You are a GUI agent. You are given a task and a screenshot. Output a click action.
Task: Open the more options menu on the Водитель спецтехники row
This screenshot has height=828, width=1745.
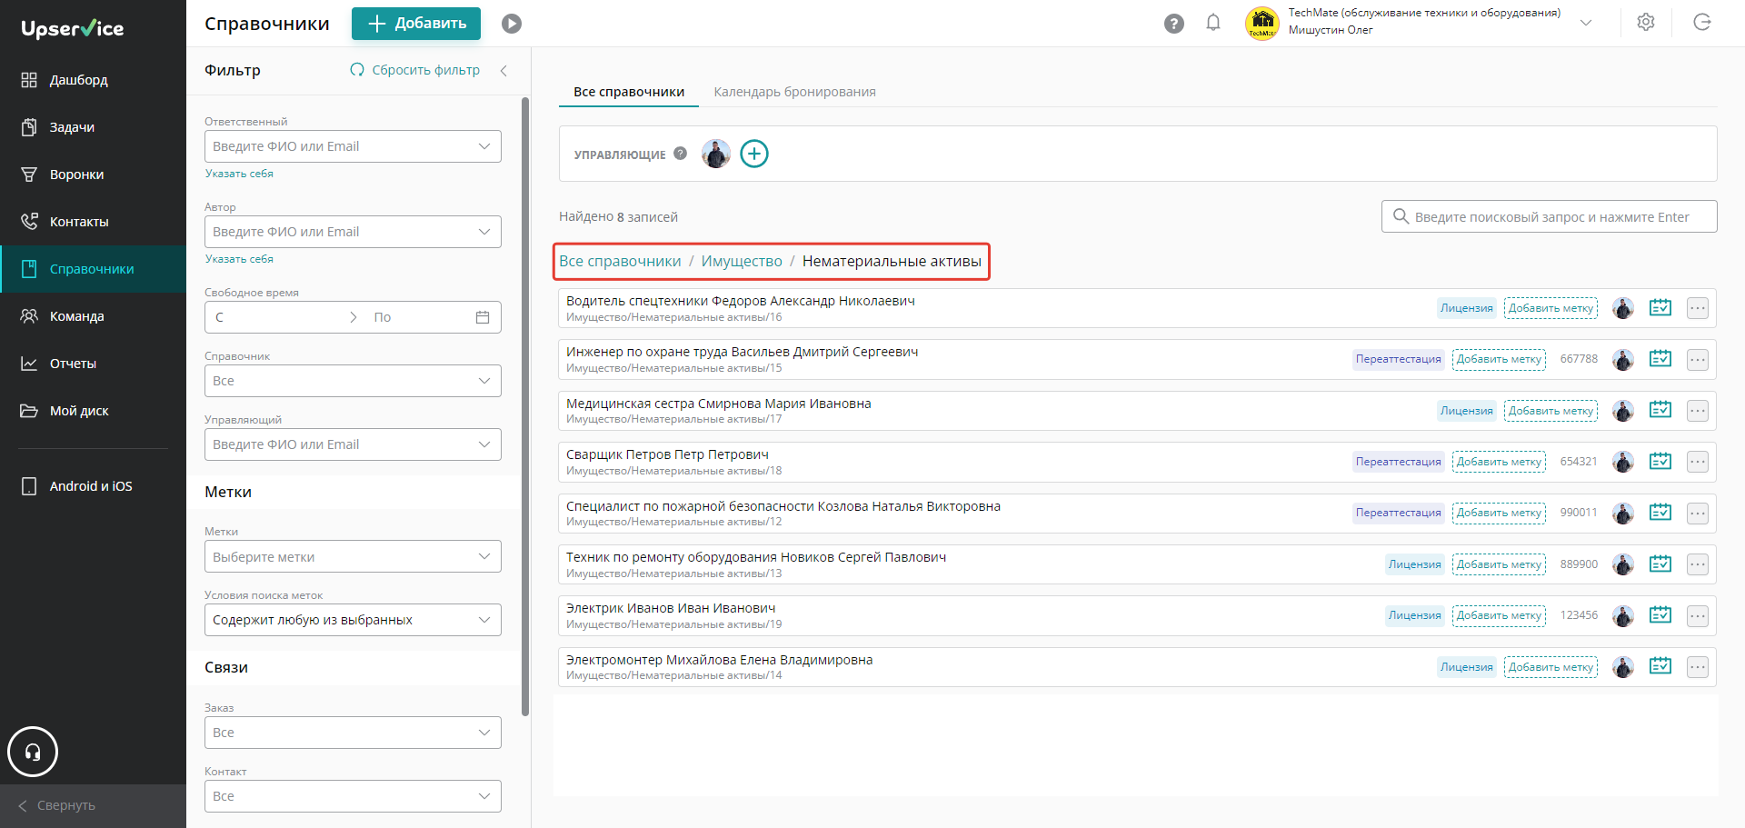[1698, 308]
